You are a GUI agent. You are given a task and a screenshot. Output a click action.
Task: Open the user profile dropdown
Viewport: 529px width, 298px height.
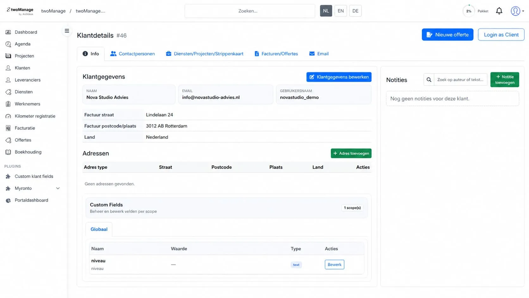[517, 11]
